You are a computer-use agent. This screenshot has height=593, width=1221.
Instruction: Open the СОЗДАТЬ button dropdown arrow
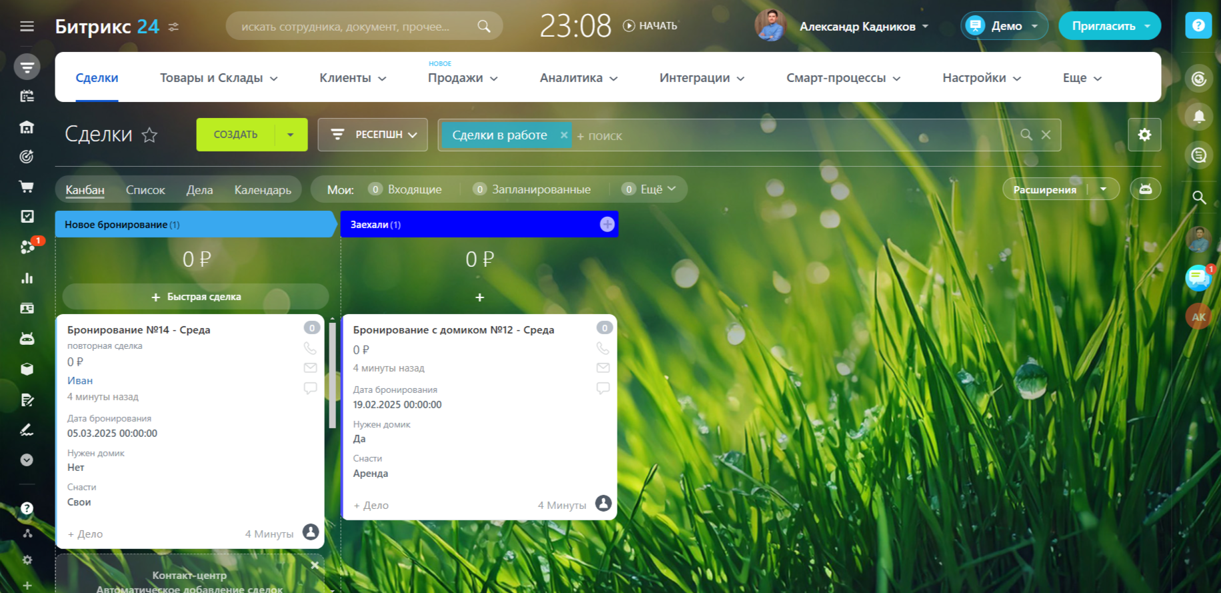pos(291,135)
